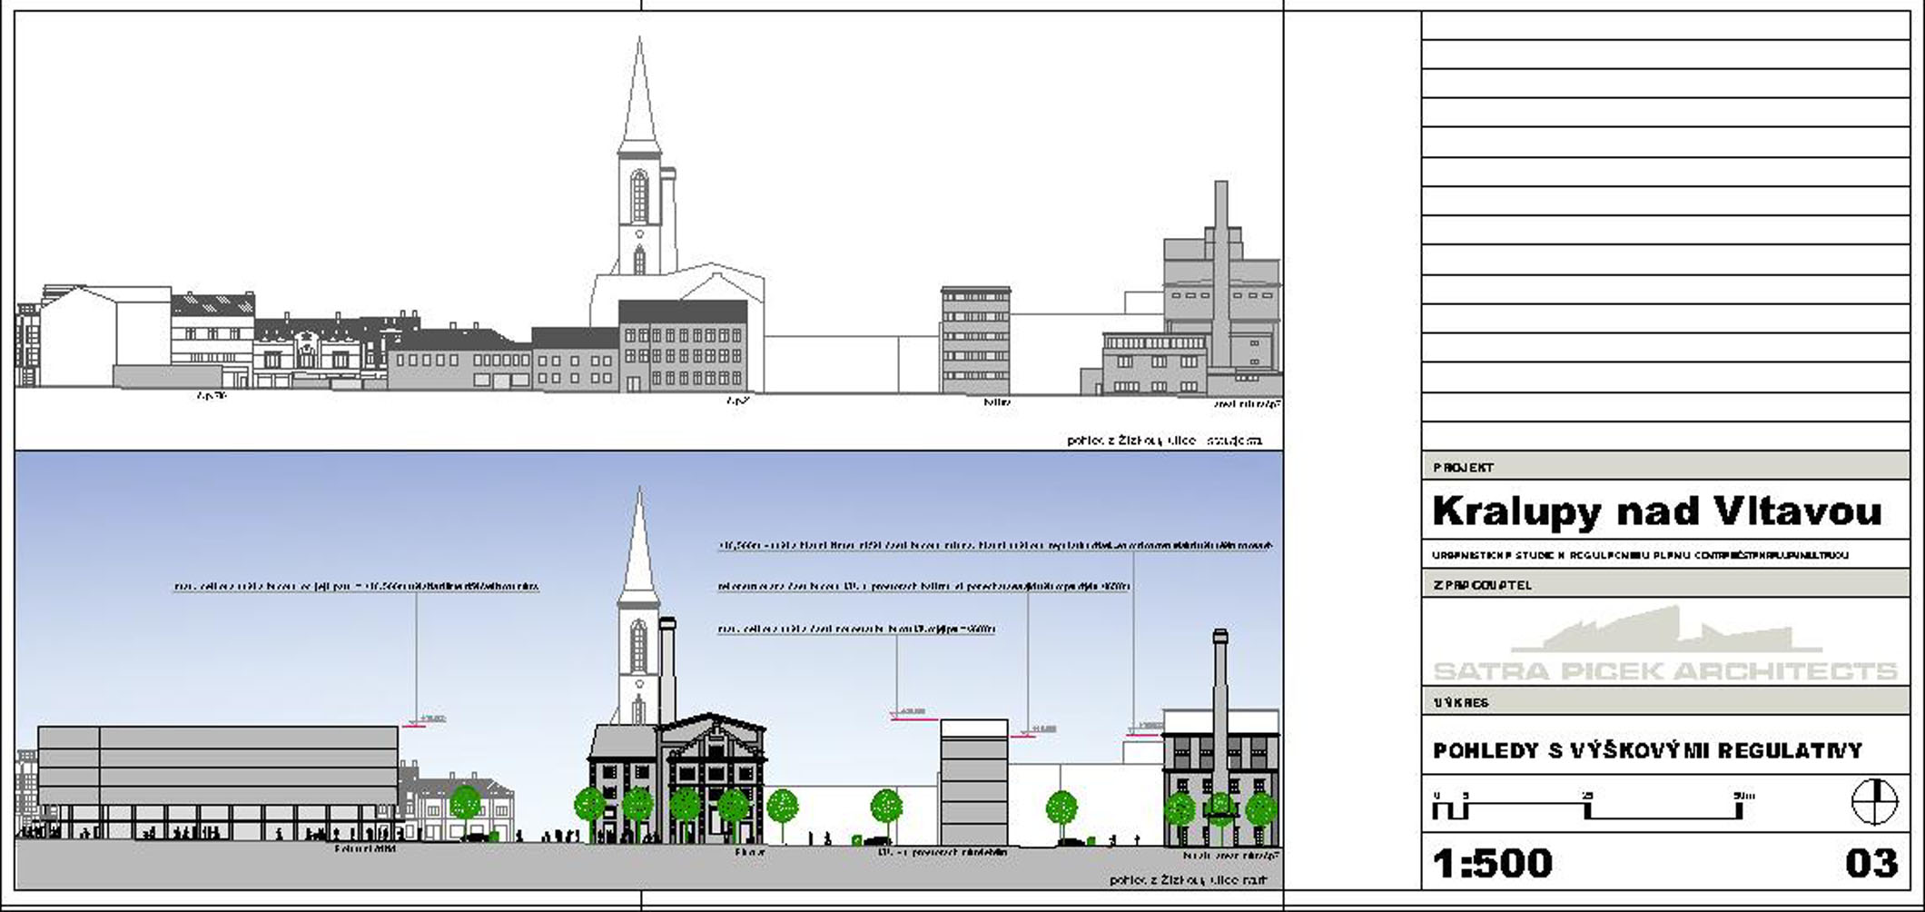Click the tall narrow multi-storey building in upper elevation
Viewport: 1925px width, 912px height.
tap(975, 341)
